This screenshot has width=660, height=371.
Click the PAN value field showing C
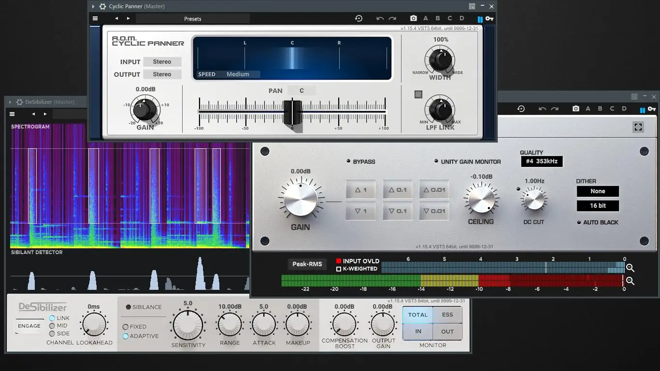pos(301,90)
